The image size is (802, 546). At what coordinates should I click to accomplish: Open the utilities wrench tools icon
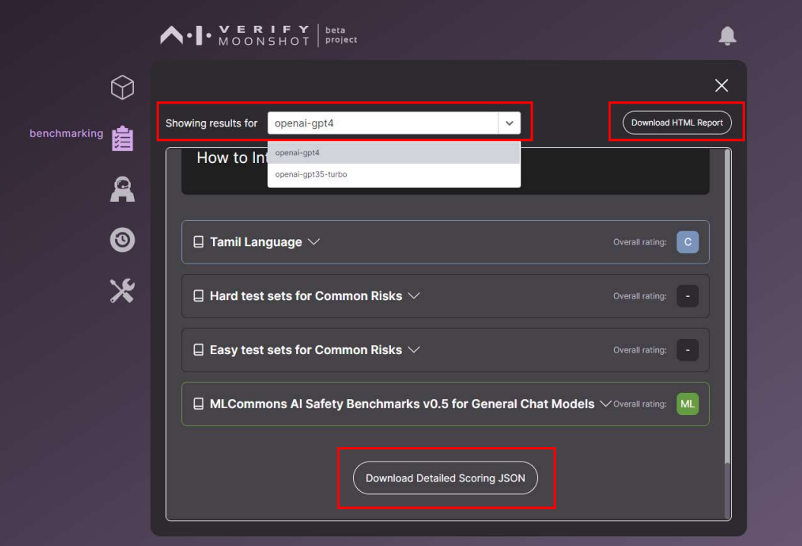(123, 291)
